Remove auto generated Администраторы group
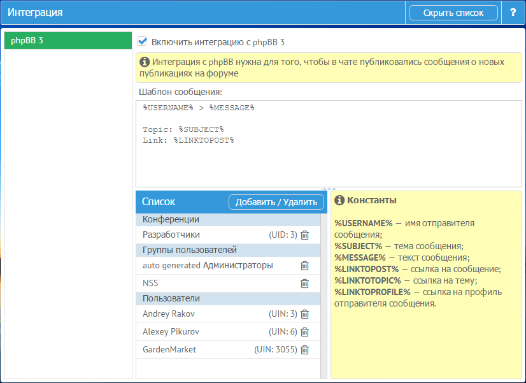The image size is (526, 383). [x=304, y=266]
